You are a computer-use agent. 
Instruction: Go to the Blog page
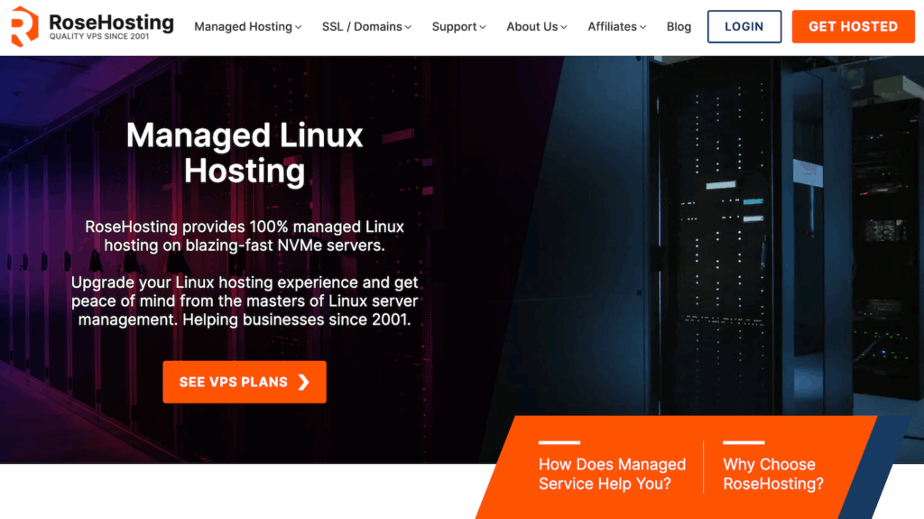coord(679,26)
